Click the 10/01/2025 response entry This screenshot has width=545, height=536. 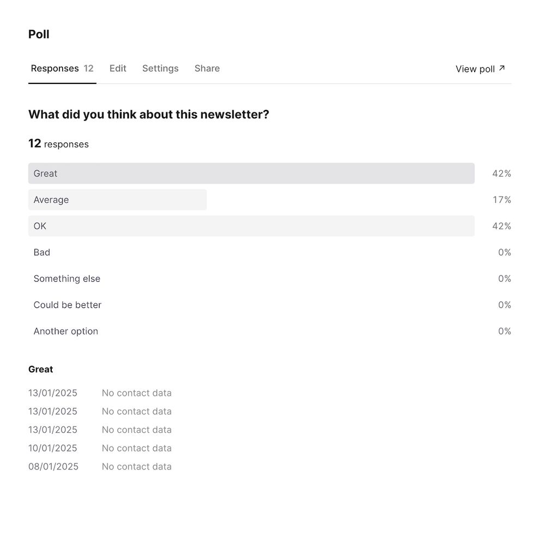point(53,448)
